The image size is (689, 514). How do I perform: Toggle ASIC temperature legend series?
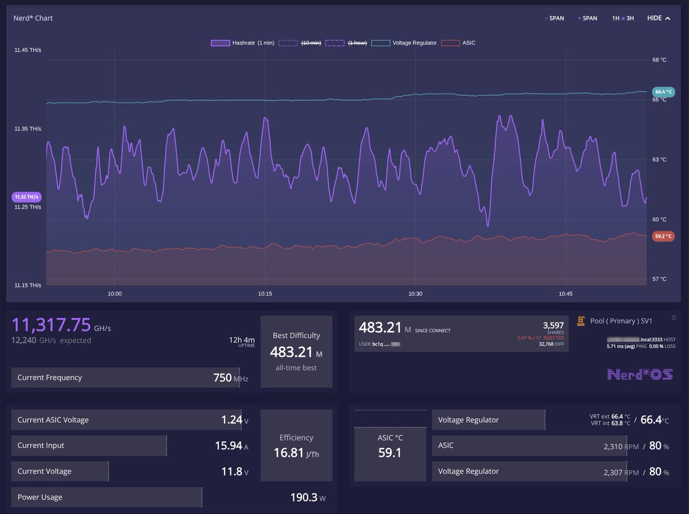458,43
